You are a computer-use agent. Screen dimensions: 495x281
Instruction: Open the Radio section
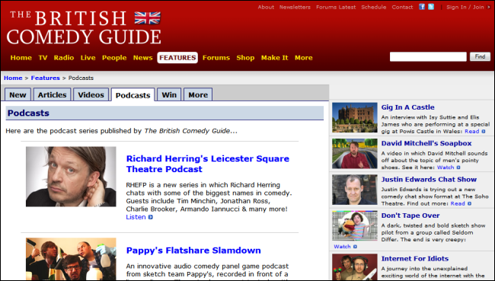pyautogui.click(x=64, y=58)
